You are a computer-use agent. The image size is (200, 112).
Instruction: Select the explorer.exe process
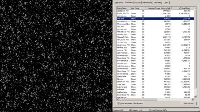tap(155, 87)
